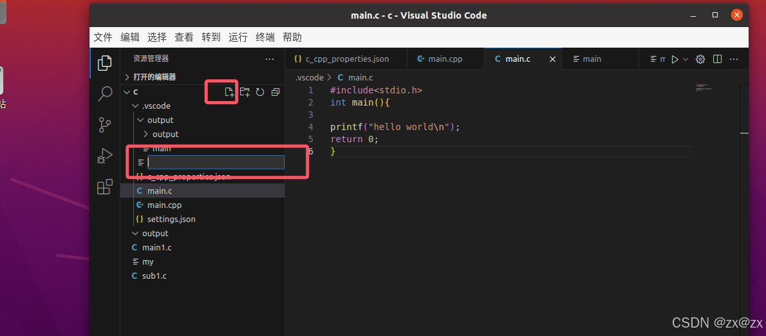Collapse all folders in the explorer

pyautogui.click(x=276, y=92)
